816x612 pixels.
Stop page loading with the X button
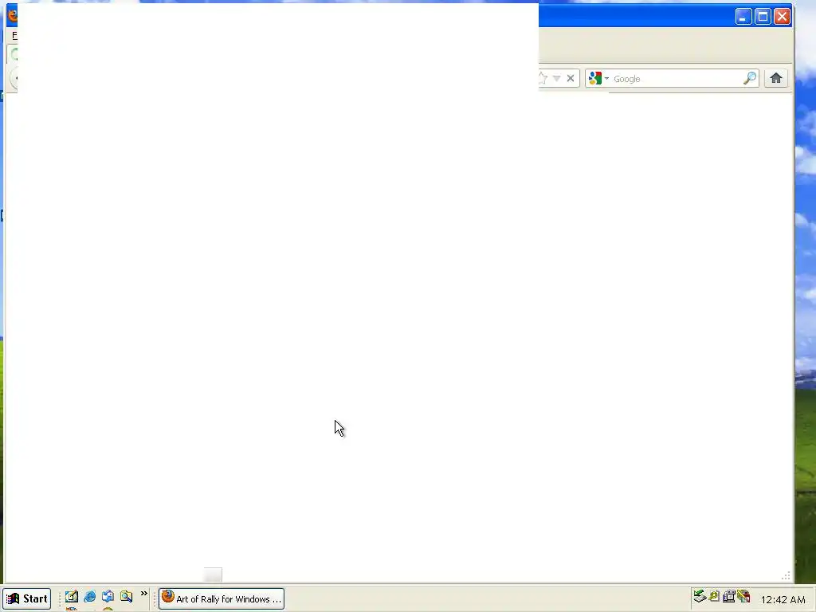(571, 79)
